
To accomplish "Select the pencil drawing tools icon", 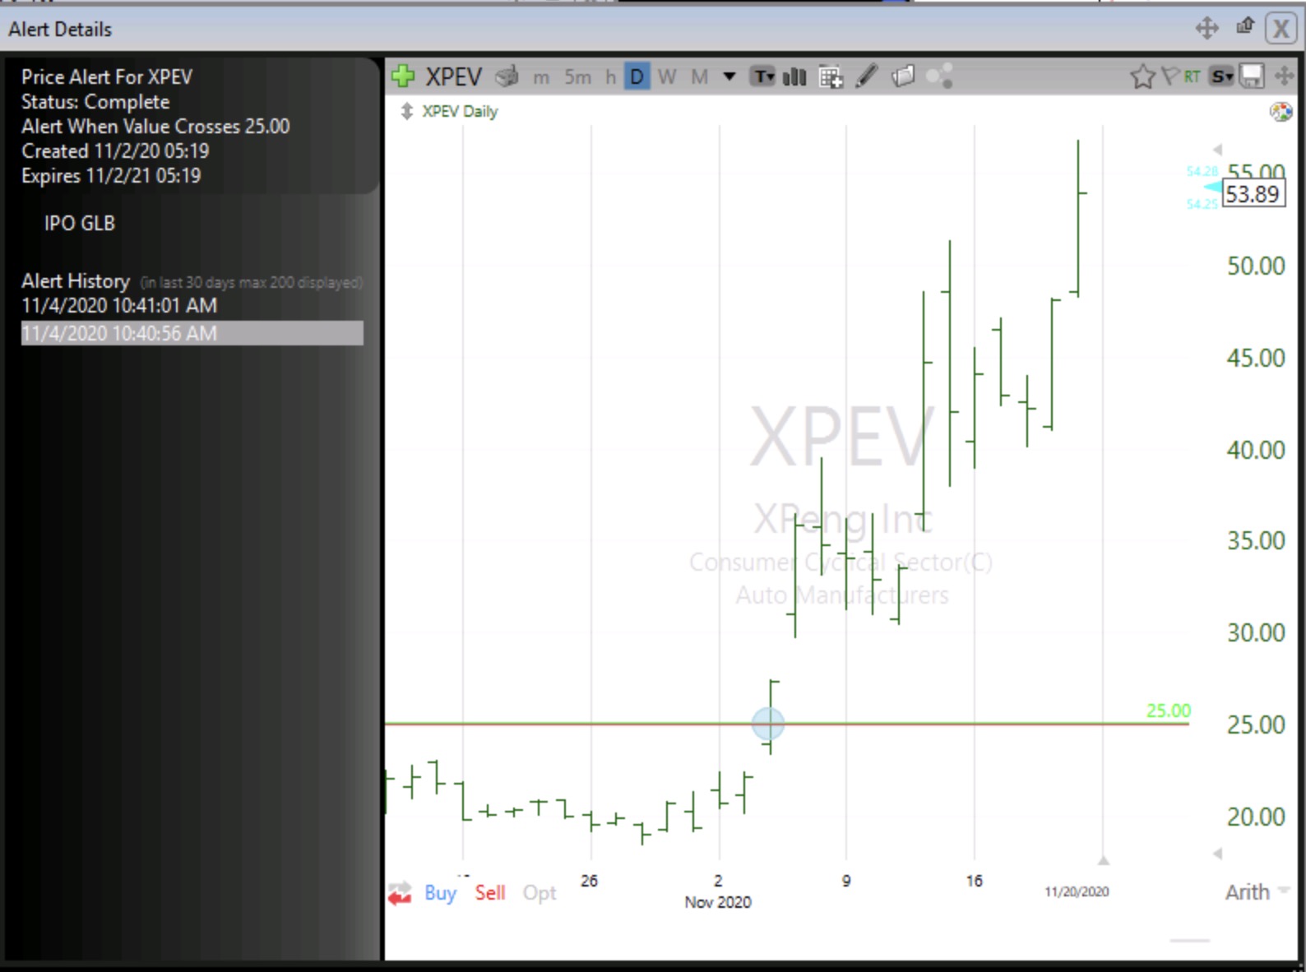I will 867,76.
